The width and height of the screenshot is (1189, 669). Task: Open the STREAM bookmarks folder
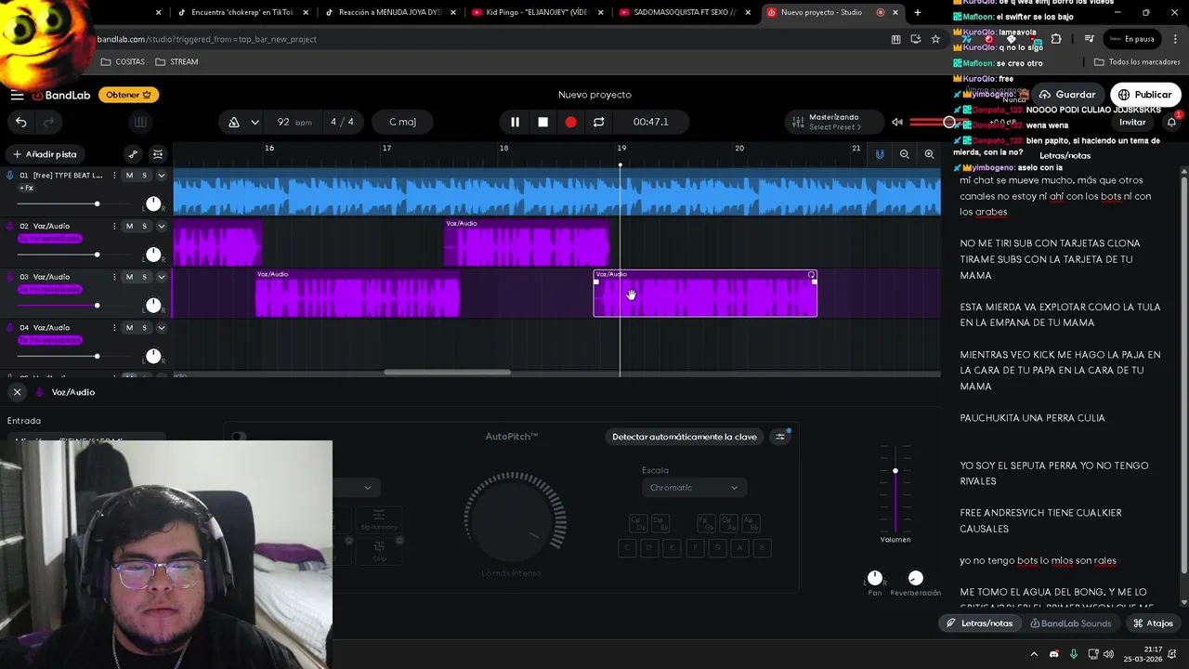tap(176, 61)
